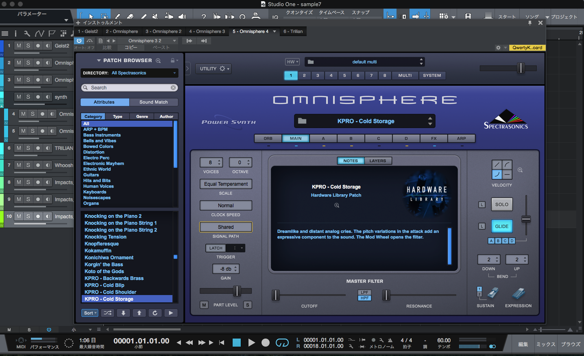This screenshot has height=356, width=584.
Task: Disable the GLIDE button
Action: (x=502, y=226)
